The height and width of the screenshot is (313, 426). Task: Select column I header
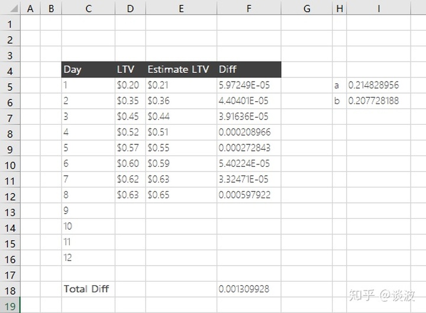[379, 8]
